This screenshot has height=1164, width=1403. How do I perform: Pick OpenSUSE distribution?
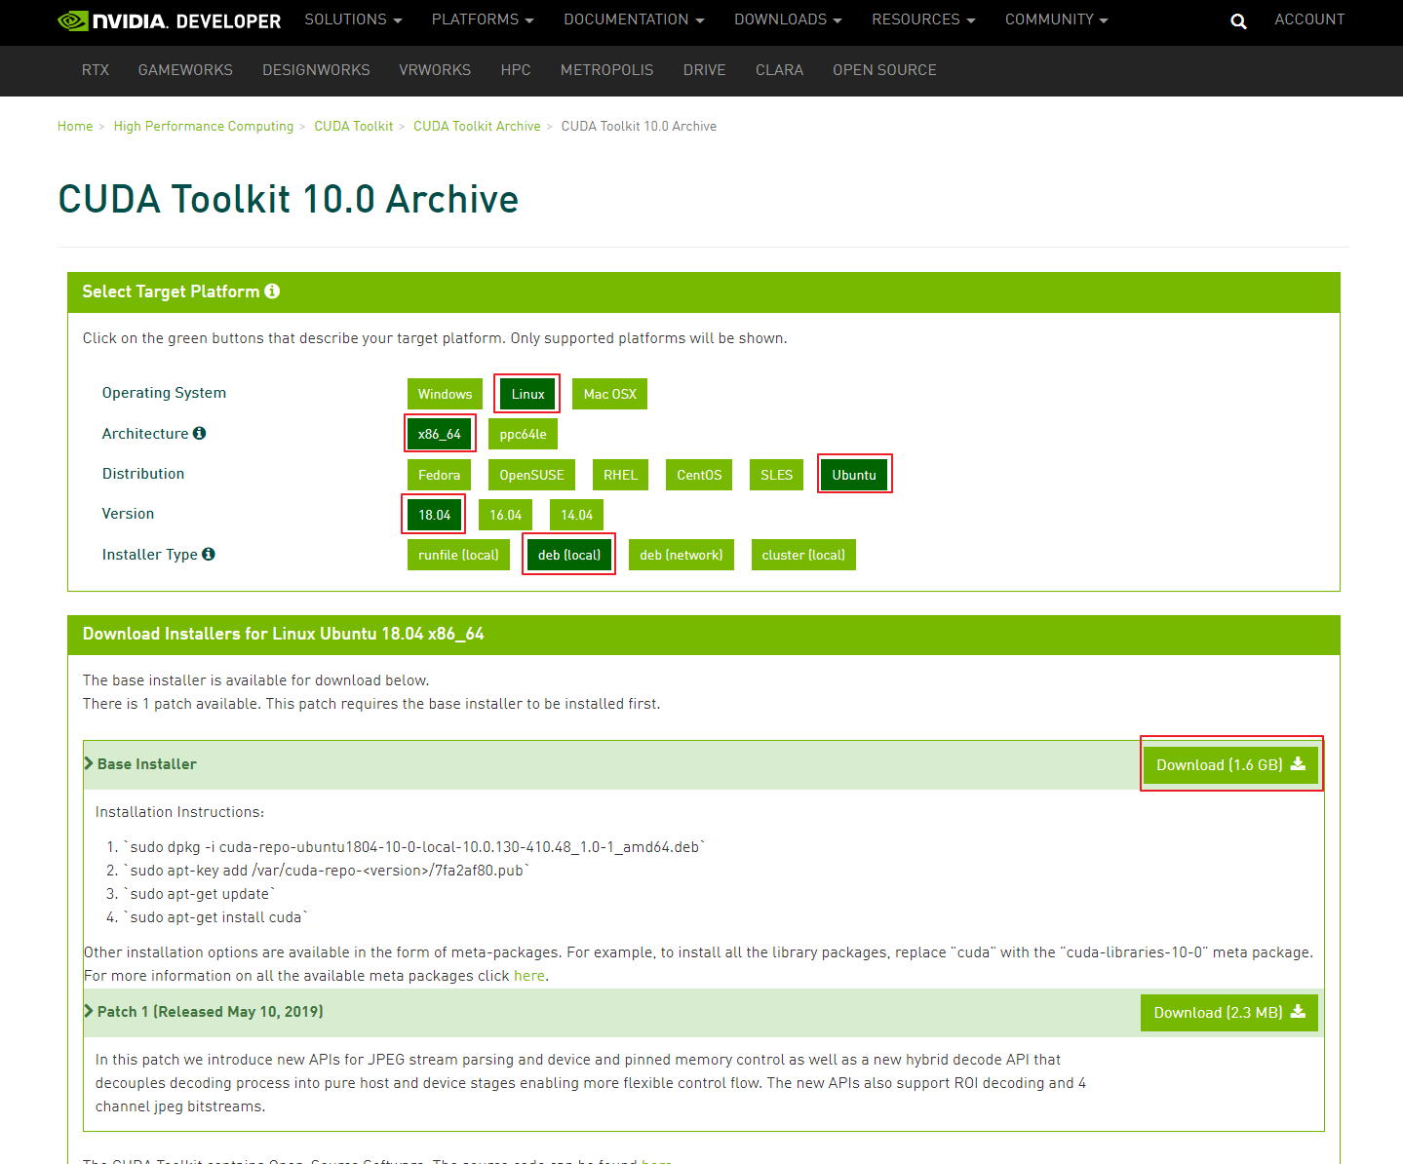pyautogui.click(x=531, y=475)
